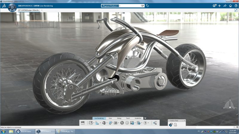This screenshot has height=134, width=239.
Task: Open the Physical Product search filter dropdown
Action: pyautogui.click(x=110, y=6)
